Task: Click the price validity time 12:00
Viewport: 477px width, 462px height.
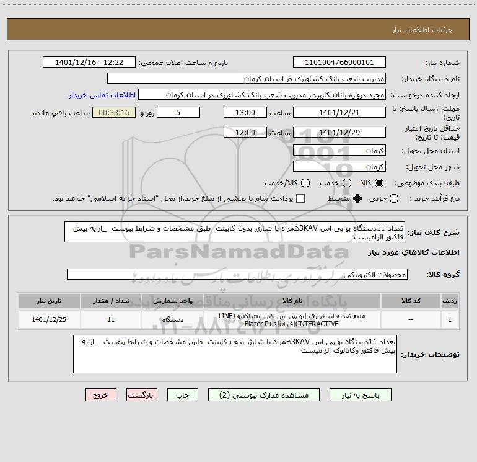Action: [245, 132]
